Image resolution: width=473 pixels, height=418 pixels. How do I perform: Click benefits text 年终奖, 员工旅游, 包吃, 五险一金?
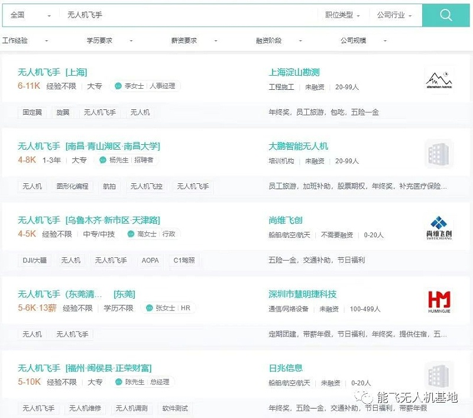[x=323, y=112]
